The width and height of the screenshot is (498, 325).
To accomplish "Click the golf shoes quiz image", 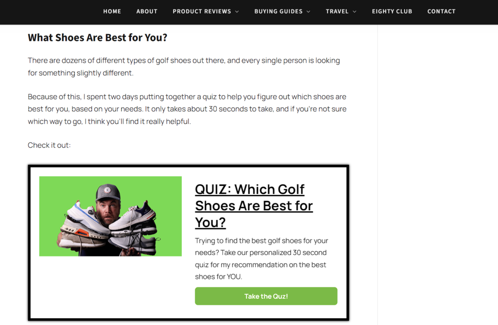I will [x=110, y=216].
